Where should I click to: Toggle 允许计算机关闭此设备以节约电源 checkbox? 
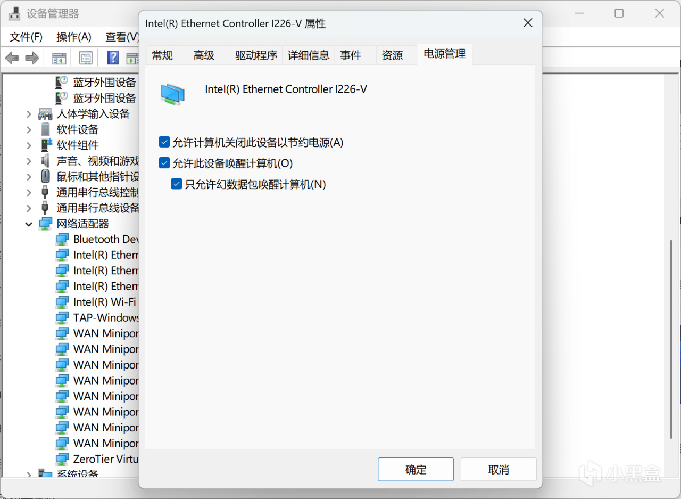164,142
